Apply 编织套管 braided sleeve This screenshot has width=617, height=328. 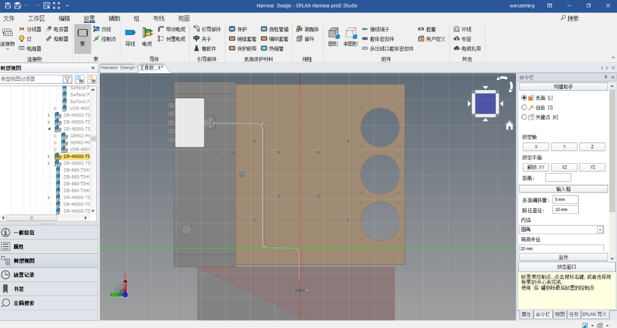pyautogui.click(x=275, y=39)
